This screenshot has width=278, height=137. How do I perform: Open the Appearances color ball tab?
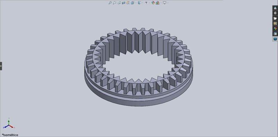pos(275,28)
